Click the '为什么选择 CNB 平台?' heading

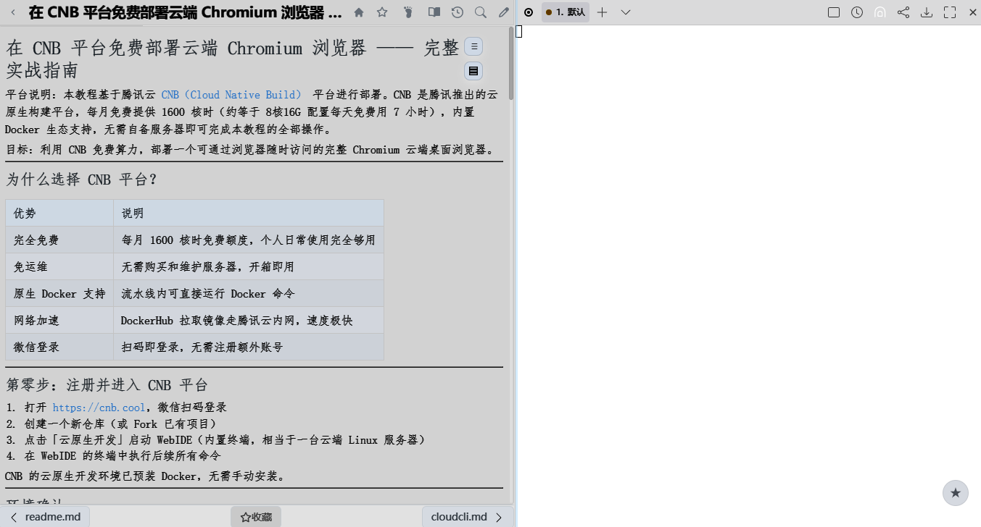[x=82, y=180]
